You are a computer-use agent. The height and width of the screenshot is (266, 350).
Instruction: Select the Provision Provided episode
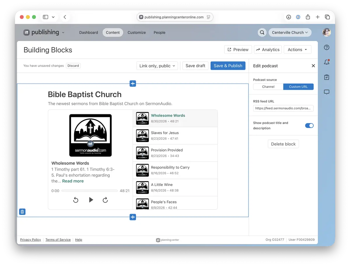tap(175, 153)
